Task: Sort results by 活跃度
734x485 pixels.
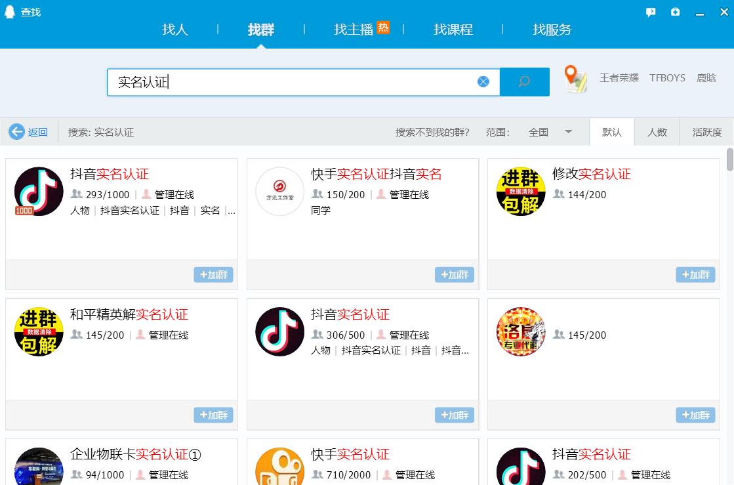Action: click(706, 132)
